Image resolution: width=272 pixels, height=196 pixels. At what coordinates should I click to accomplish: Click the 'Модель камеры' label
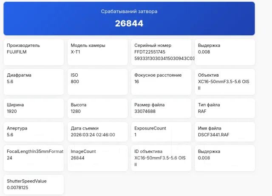tap(88, 46)
